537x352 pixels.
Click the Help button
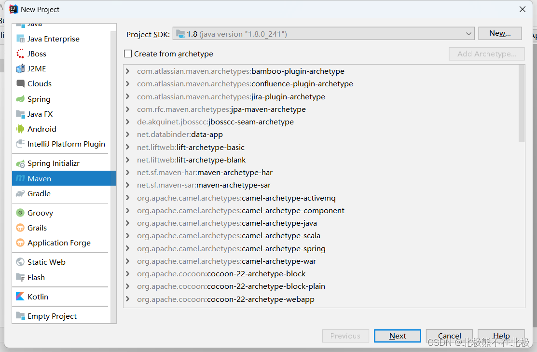click(x=501, y=336)
